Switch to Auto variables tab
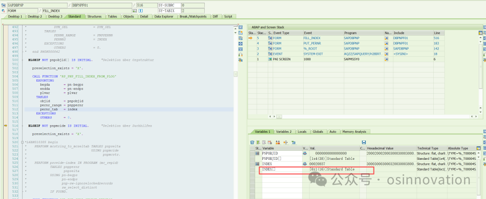The height and width of the screenshot is (199, 486). click(x=333, y=132)
